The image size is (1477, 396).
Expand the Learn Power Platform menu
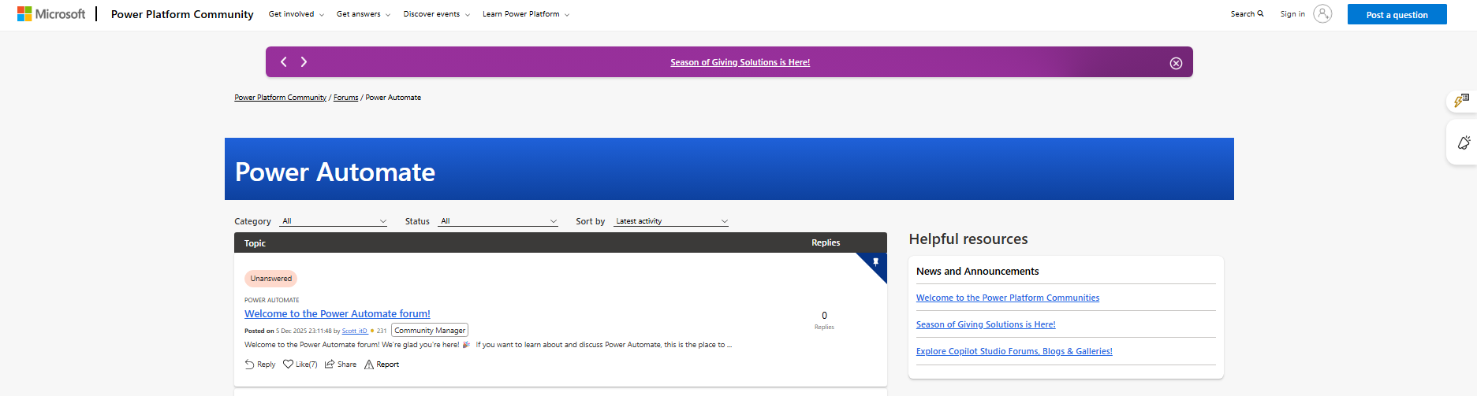[526, 14]
